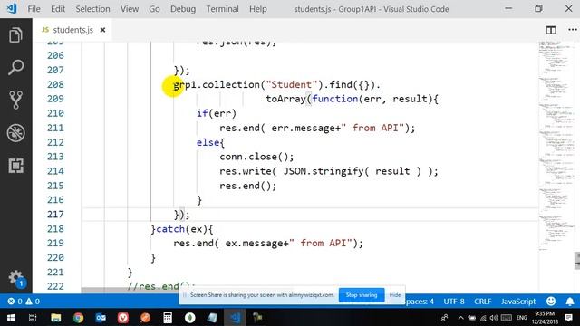
Task: Click line number 217
Action: [x=55, y=215]
